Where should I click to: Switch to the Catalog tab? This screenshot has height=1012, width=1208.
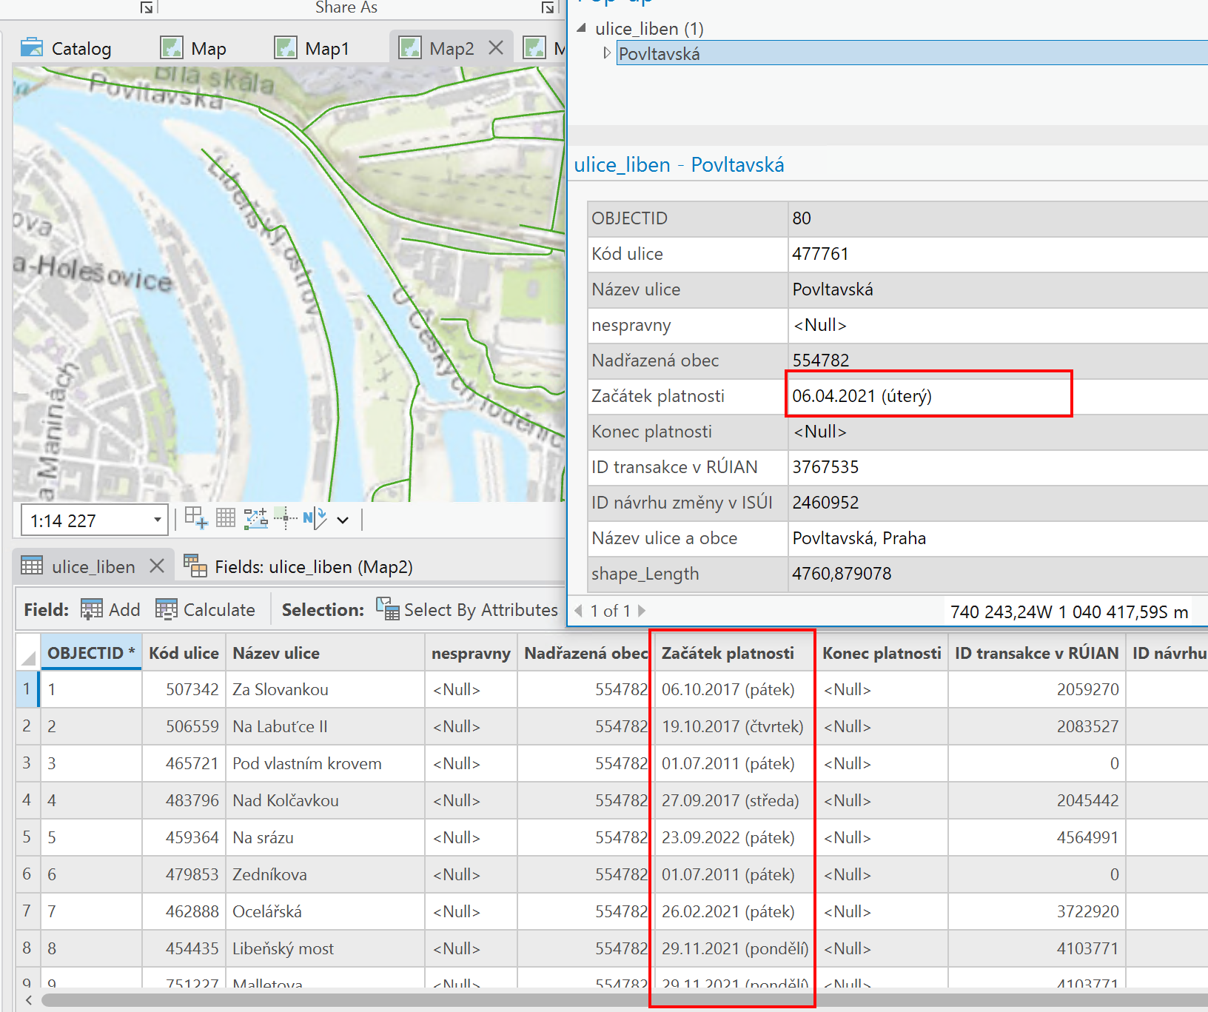pyautogui.click(x=66, y=49)
